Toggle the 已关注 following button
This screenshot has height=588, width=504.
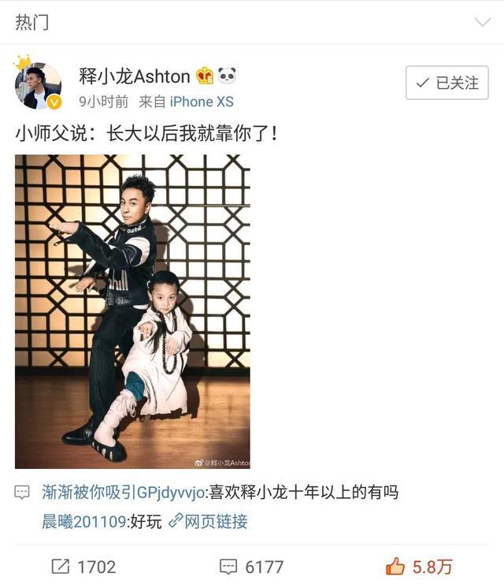[447, 83]
